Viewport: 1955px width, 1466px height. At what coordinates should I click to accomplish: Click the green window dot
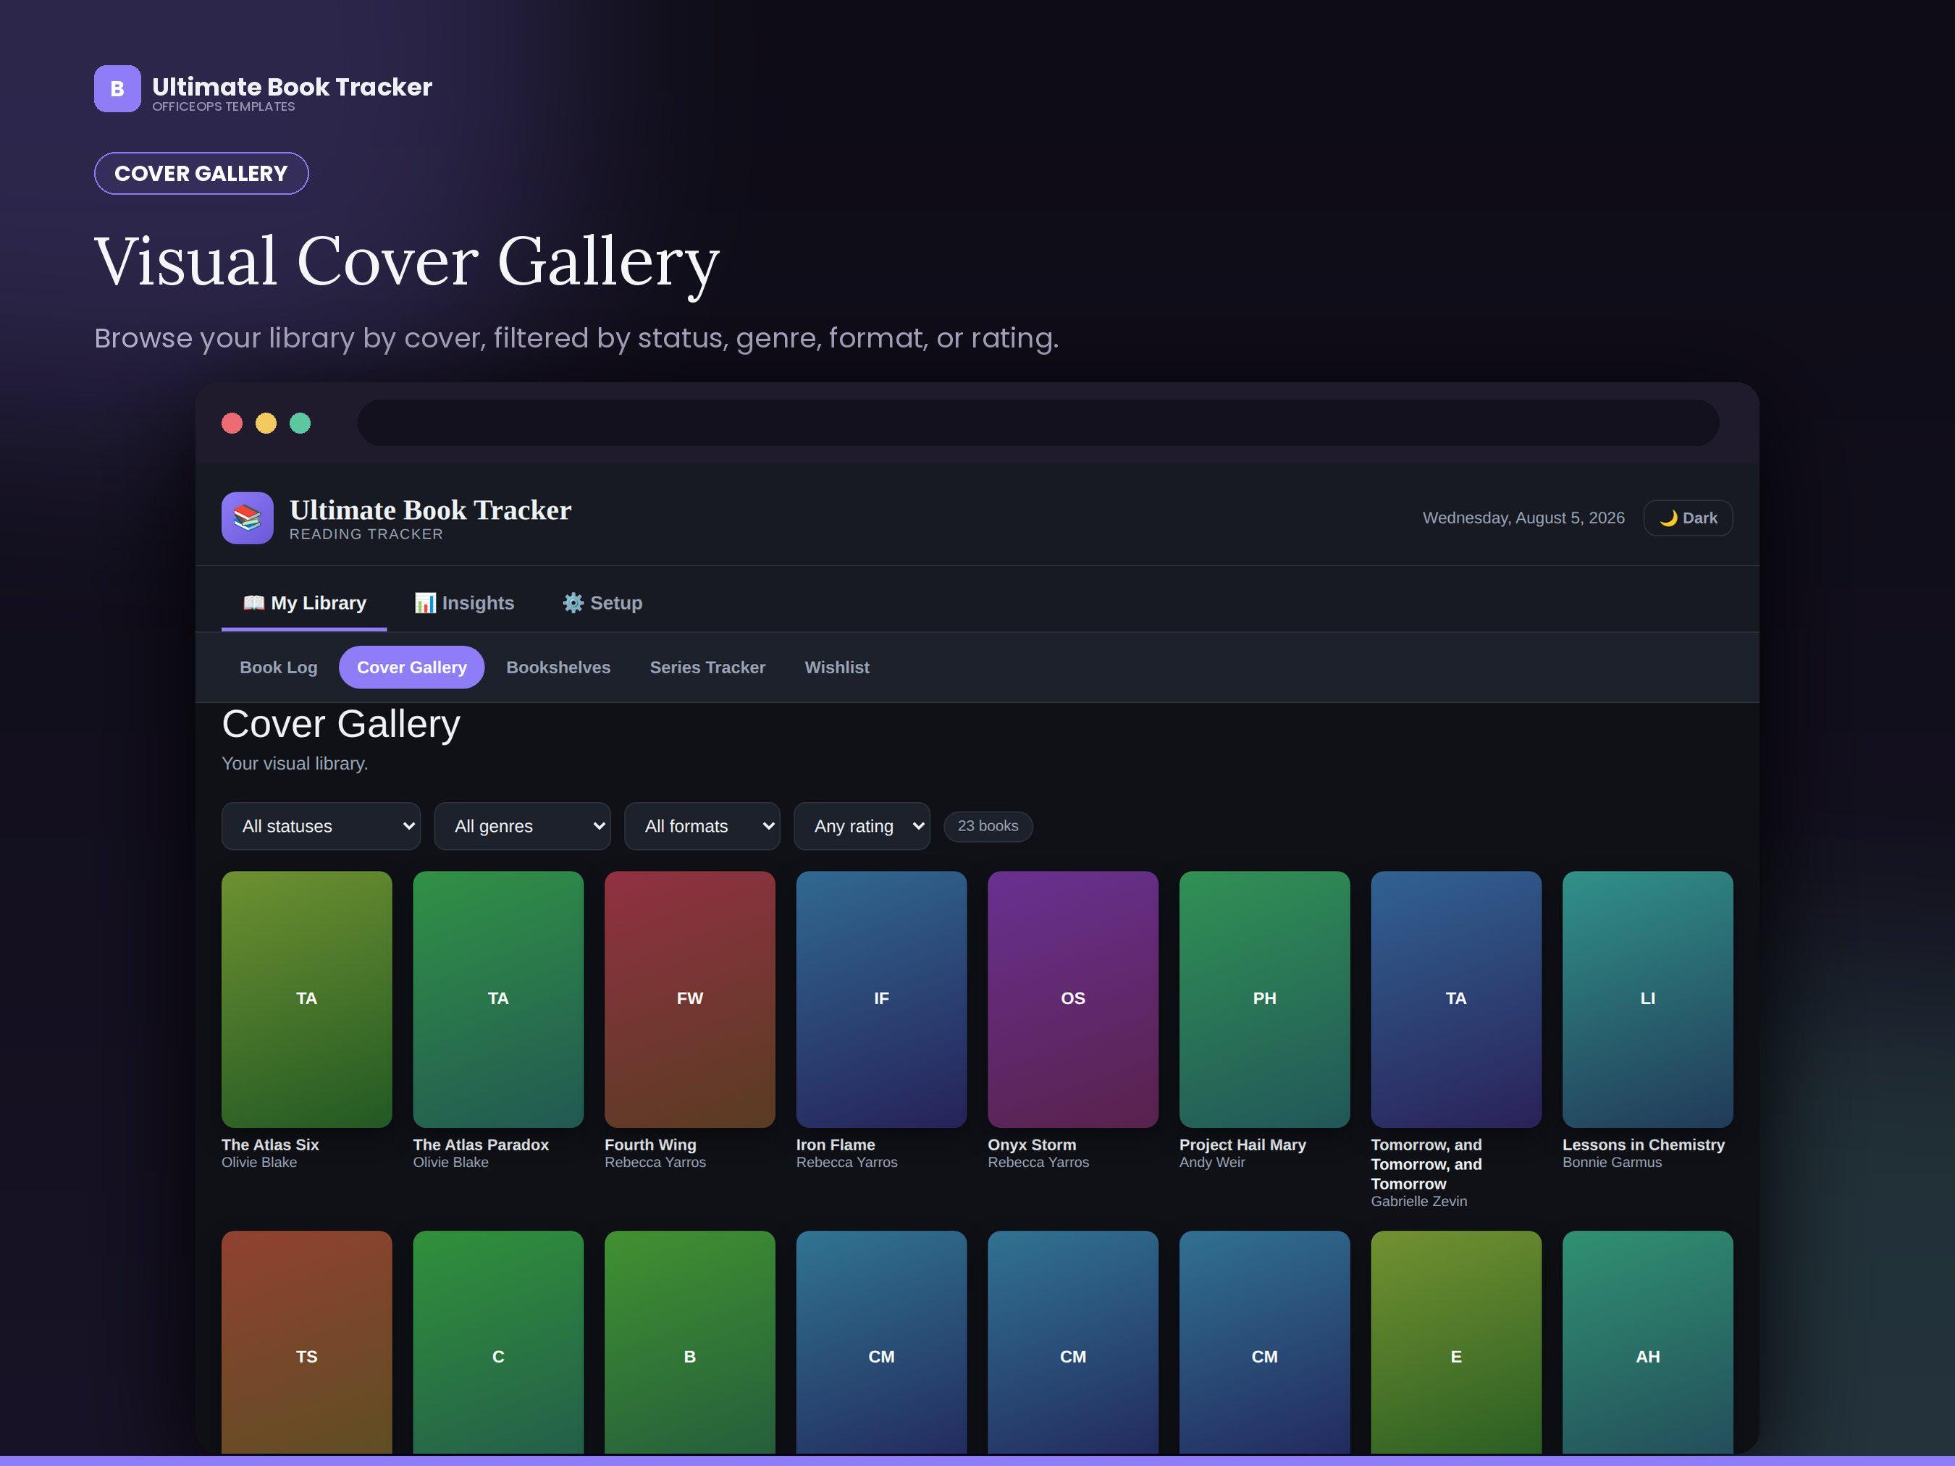coord(300,424)
